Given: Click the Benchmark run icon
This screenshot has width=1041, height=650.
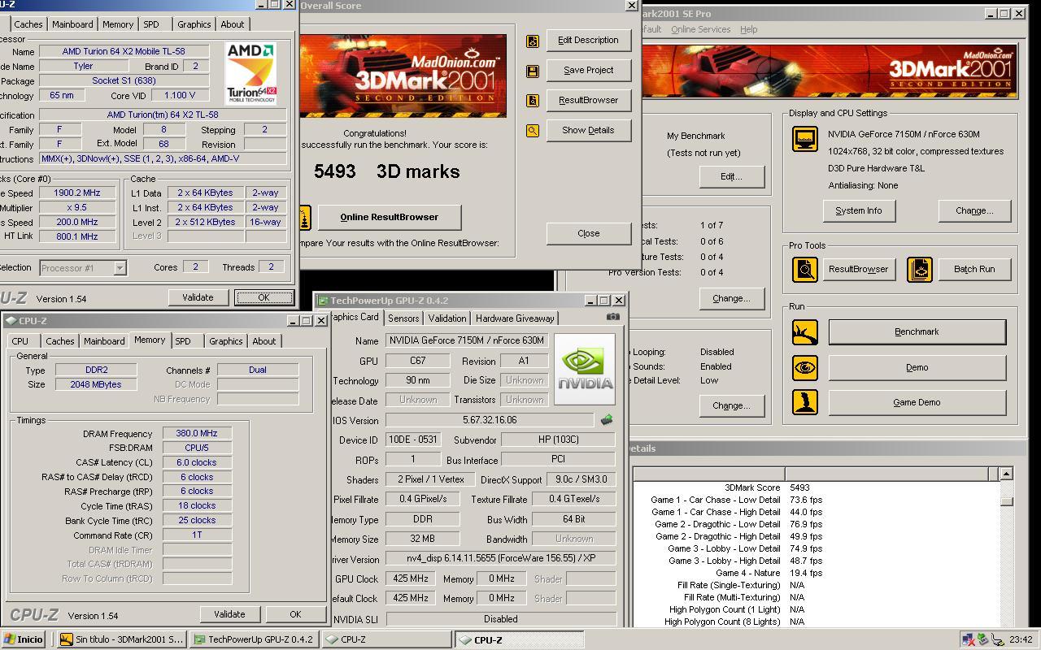Looking at the screenshot, I should 805,331.
